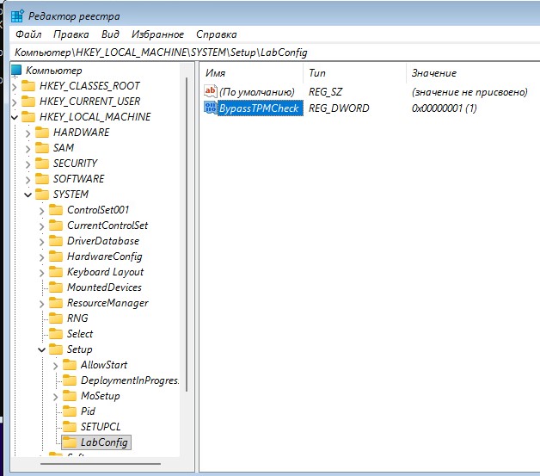Expand HKEY_CLASSES_ROOT chevron
The image size is (540, 476).
[14, 86]
